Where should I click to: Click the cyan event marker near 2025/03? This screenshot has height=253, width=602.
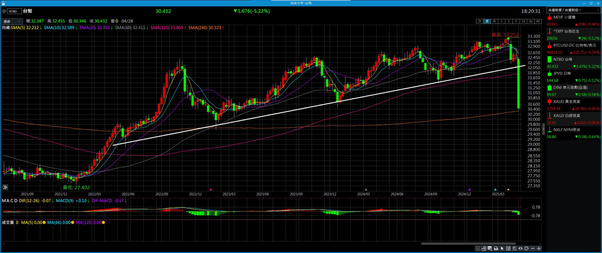(x=495, y=190)
